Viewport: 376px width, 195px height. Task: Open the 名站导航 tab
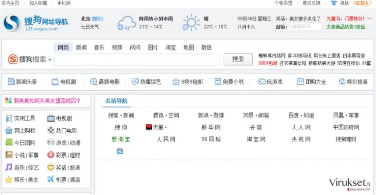click(117, 101)
